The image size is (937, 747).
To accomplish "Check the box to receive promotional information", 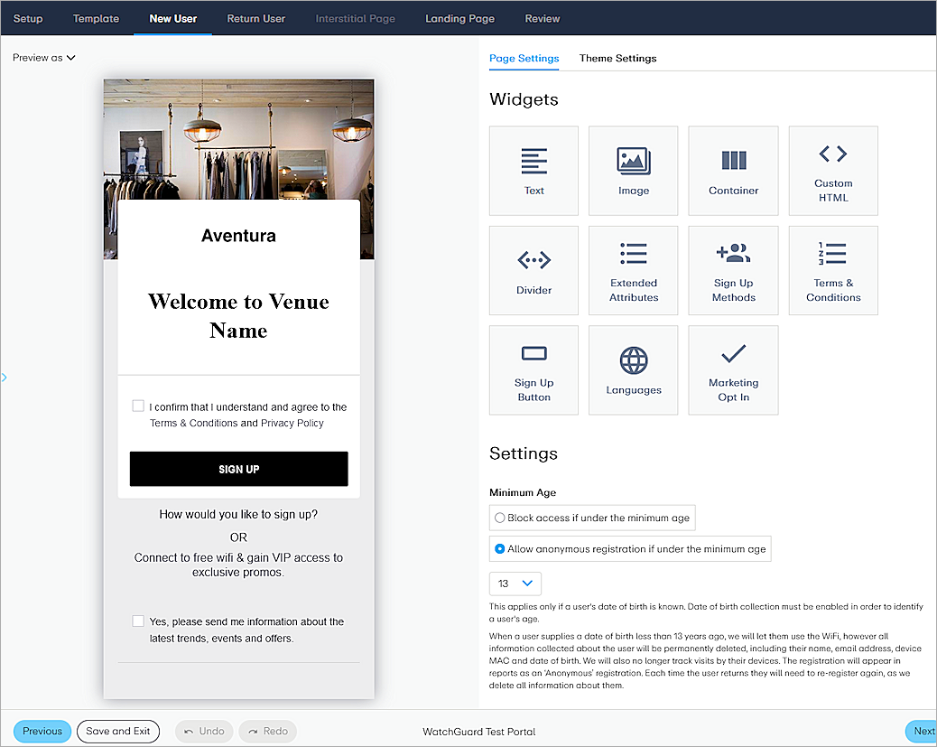I will click(138, 621).
